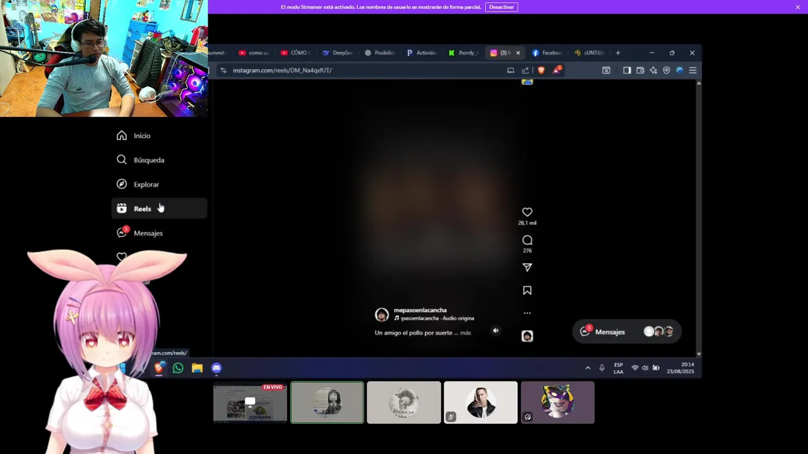Open floating Mensajes chat button
The width and height of the screenshot is (808, 454).
tap(626, 332)
